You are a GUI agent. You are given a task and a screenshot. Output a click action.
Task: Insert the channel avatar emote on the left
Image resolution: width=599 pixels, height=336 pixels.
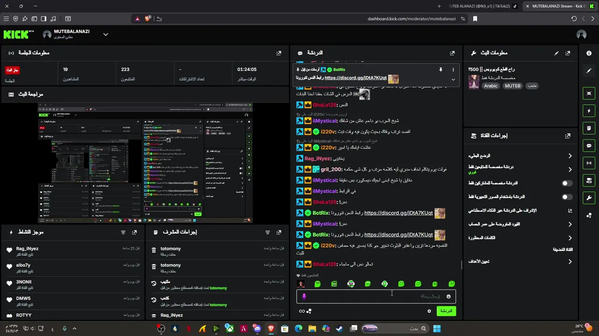[301, 284]
